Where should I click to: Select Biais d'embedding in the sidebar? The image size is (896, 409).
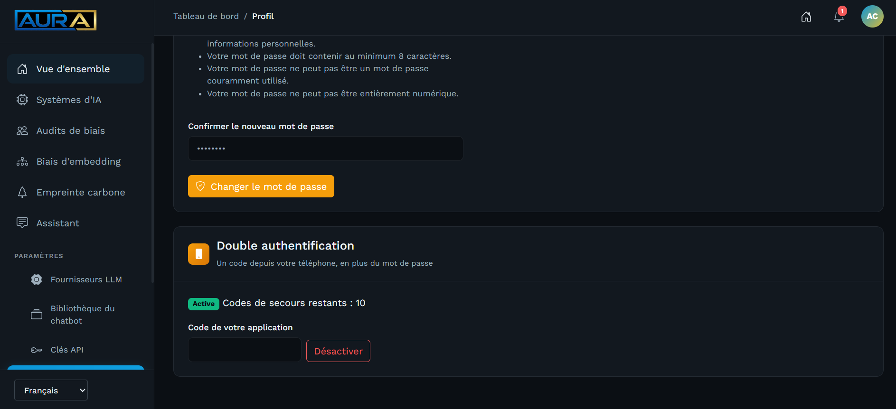click(75, 161)
